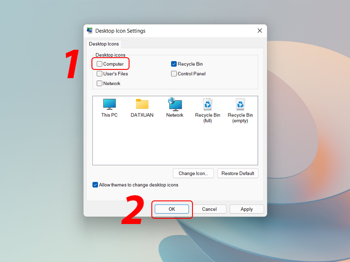The image size is (350, 262).
Task: Disable Allow themes to change desktop icons
Action: tap(95, 185)
